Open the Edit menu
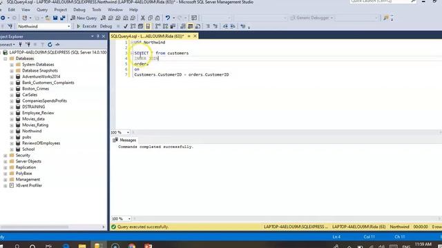This screenshot has width=442, height=248. (12, 10)
